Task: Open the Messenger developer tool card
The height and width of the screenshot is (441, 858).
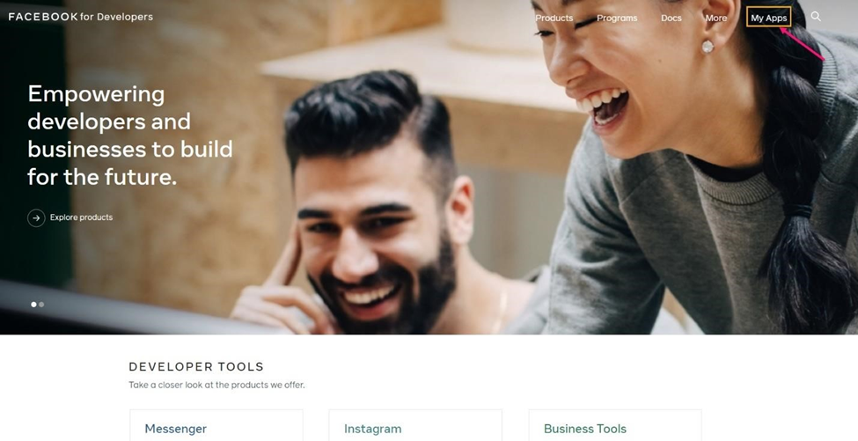Action: tap(216, 425)
